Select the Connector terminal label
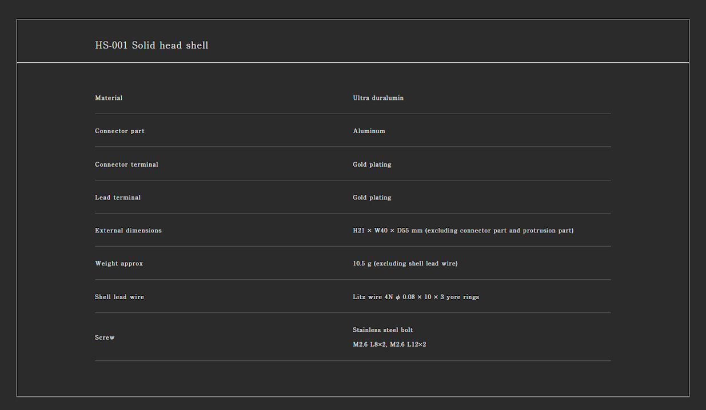The image size is (706, 410). [126, 164]
